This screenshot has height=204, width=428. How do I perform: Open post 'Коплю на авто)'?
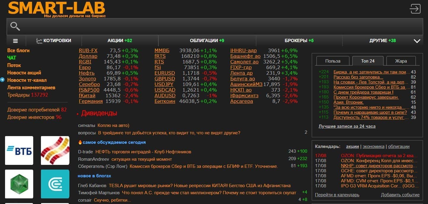click(113, 125)
